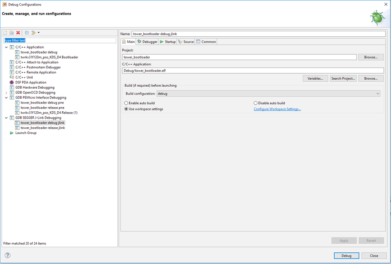Image resolution: width=391 pixels, height=264 pixels.
Task: Click the C/C++ Unit icon
Action: [x=12, y=77]
